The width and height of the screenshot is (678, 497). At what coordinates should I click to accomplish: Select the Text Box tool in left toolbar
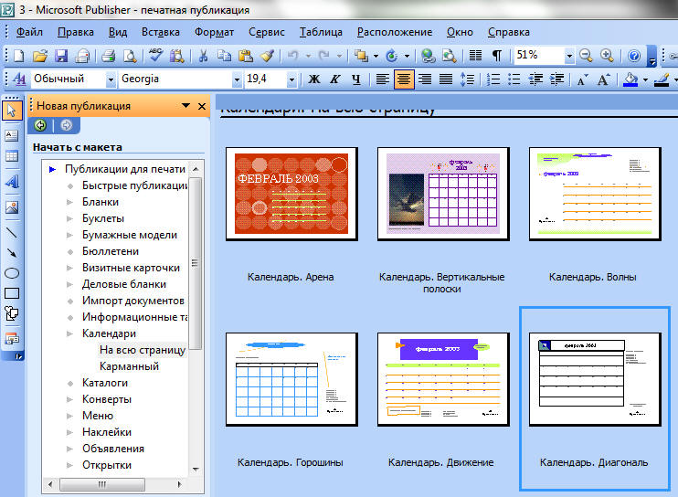pos(12,135)
